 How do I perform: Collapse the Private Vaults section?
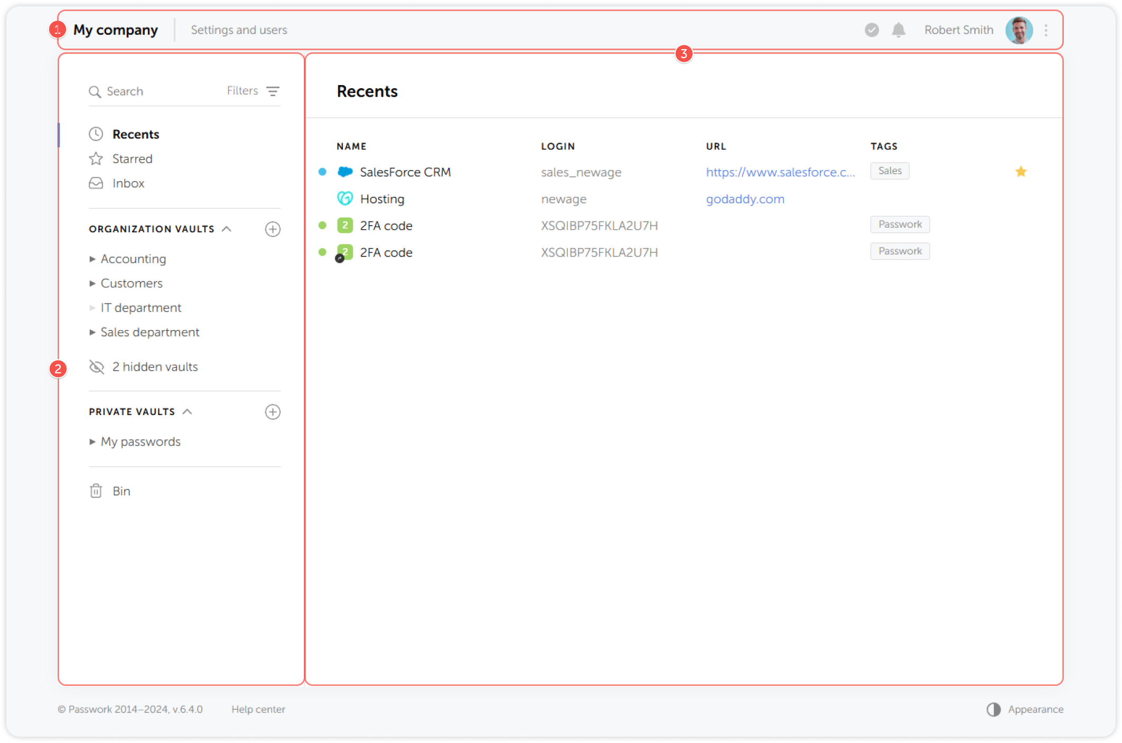point(187,412)
